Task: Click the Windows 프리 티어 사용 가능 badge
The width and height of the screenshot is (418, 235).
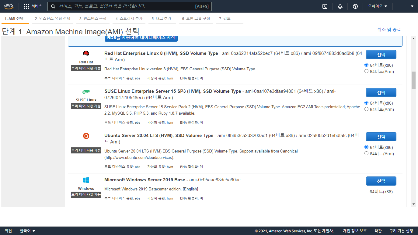Action: click(86, 195)
